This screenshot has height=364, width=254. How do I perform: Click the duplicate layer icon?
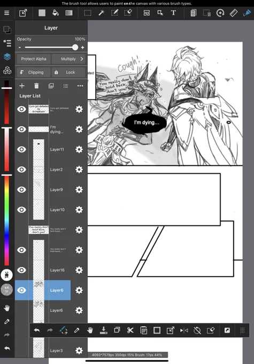coord(51,86)
